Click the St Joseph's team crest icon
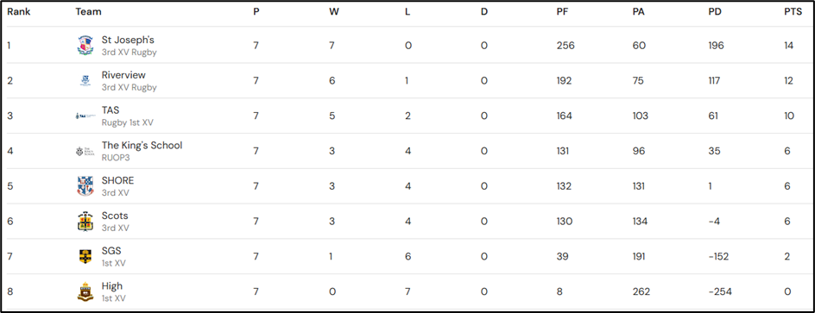Screen dimensions: 815x313 pyautogui.click(x=85, y=46)
